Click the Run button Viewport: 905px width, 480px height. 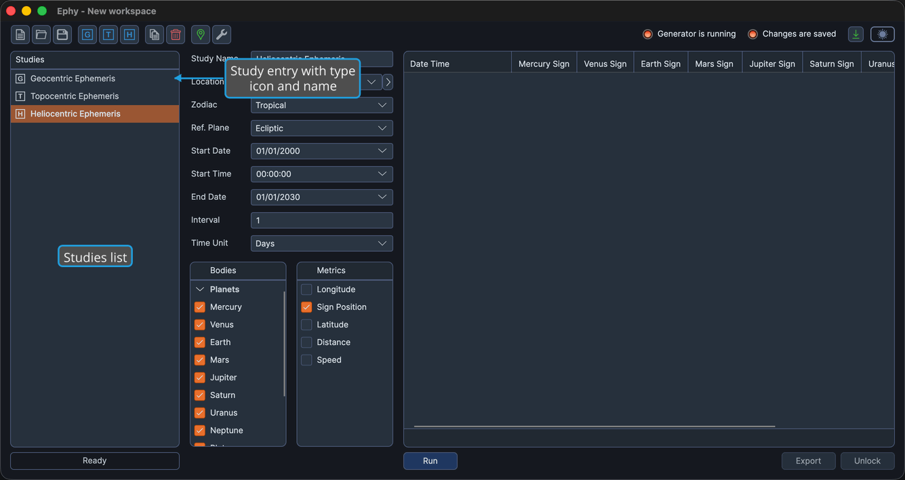point(430,461)
